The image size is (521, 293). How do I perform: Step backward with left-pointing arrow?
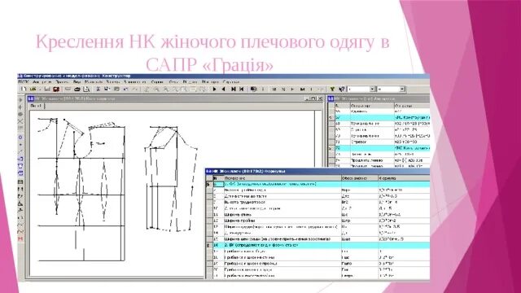[223, 89]
